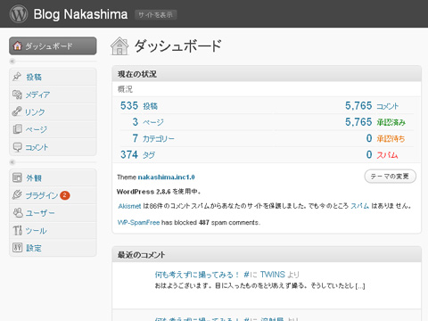Click the プラグイン plug icon

coord(17,194)
